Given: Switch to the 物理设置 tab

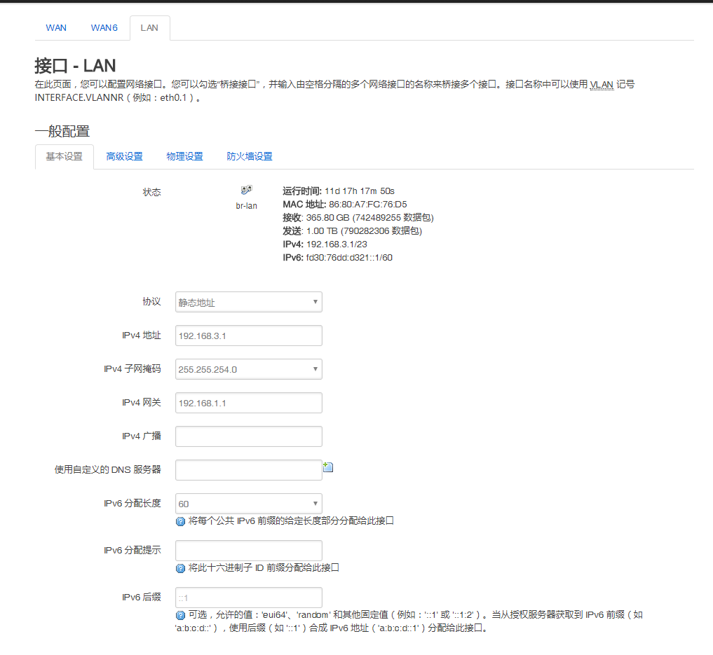Looking at the screenshot, I should coord(184,157).
